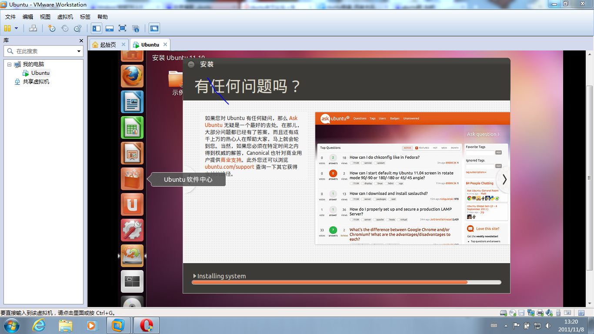Take a snapshot of the VM

click(52, 28)
